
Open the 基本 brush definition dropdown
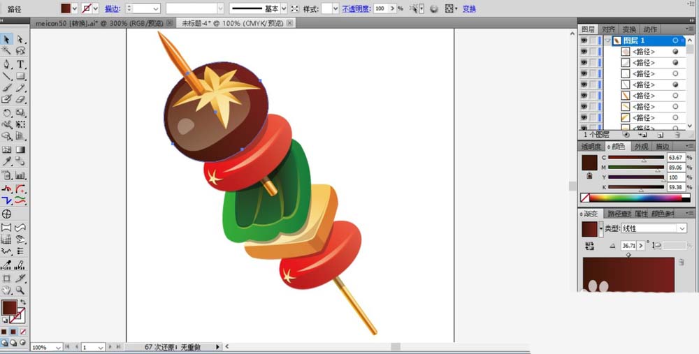284,8
